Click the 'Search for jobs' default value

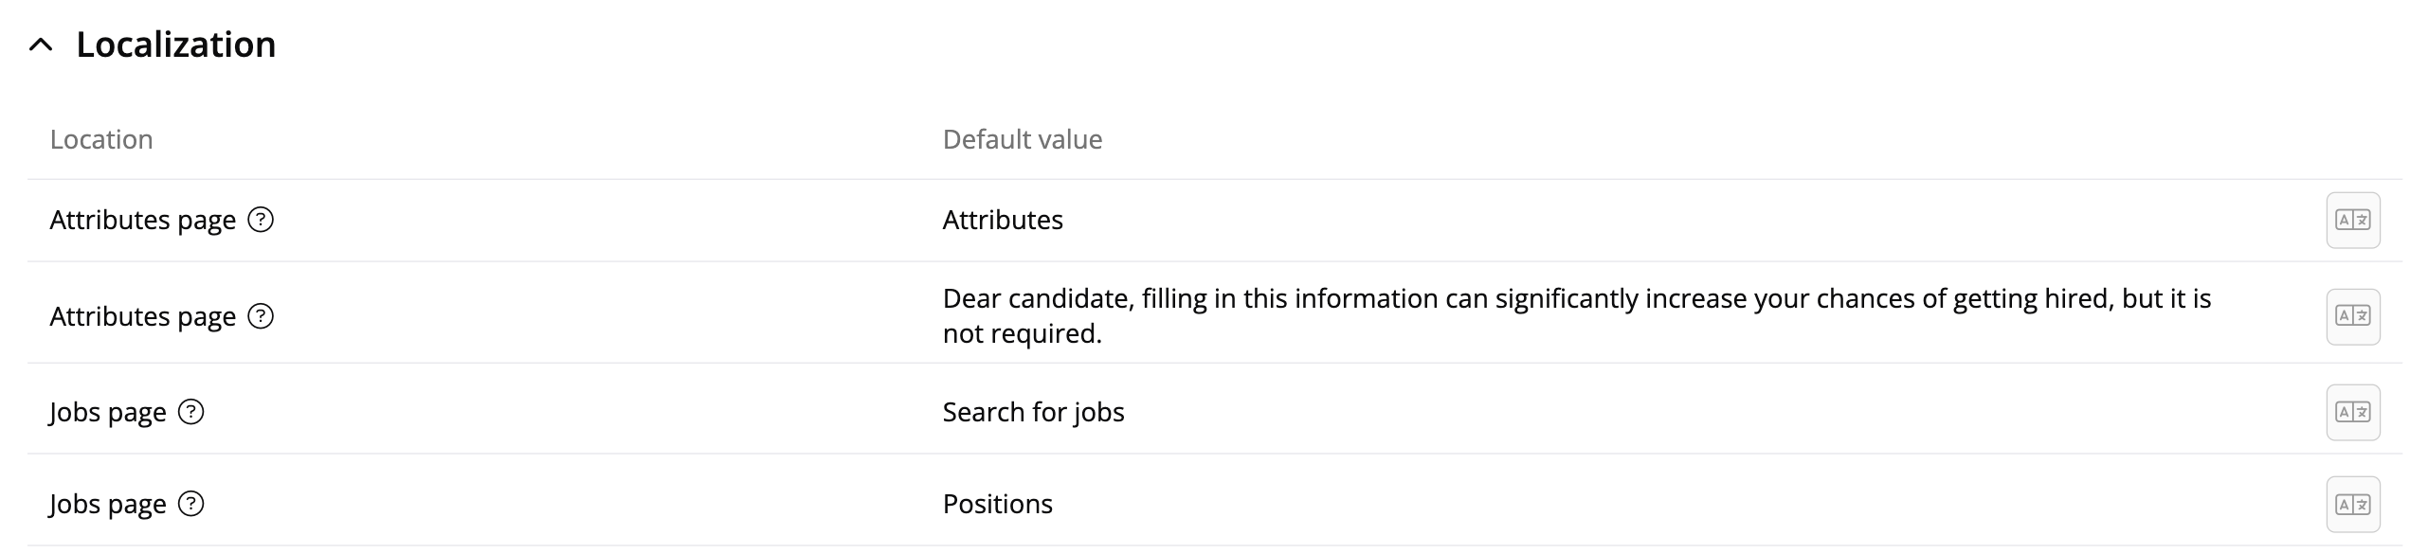pyautogui.click(x=1033, y=412)
